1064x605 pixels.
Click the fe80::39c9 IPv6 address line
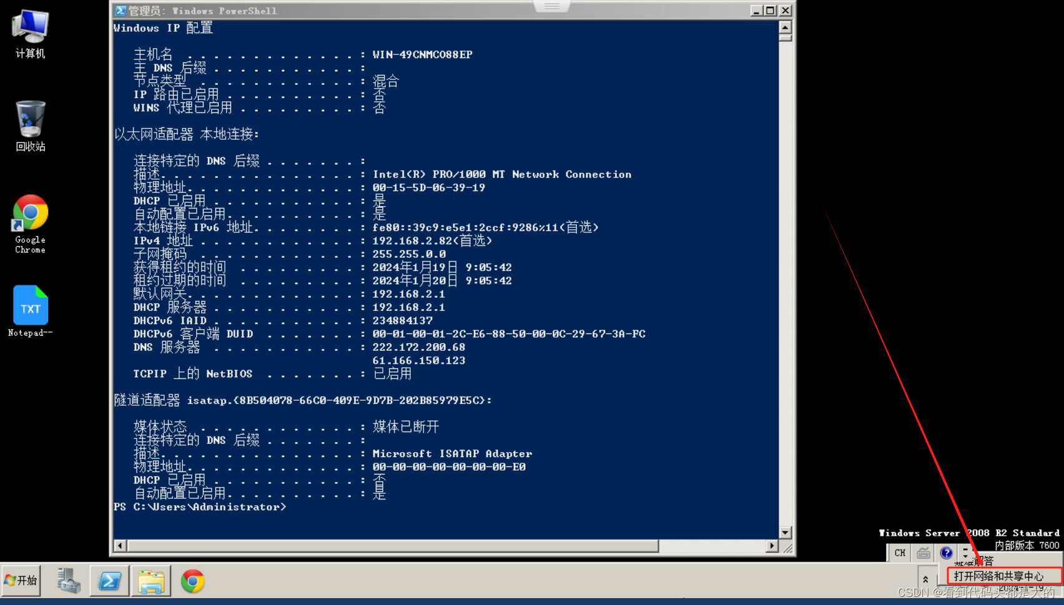pyautogui.click(x=485, y=227)
